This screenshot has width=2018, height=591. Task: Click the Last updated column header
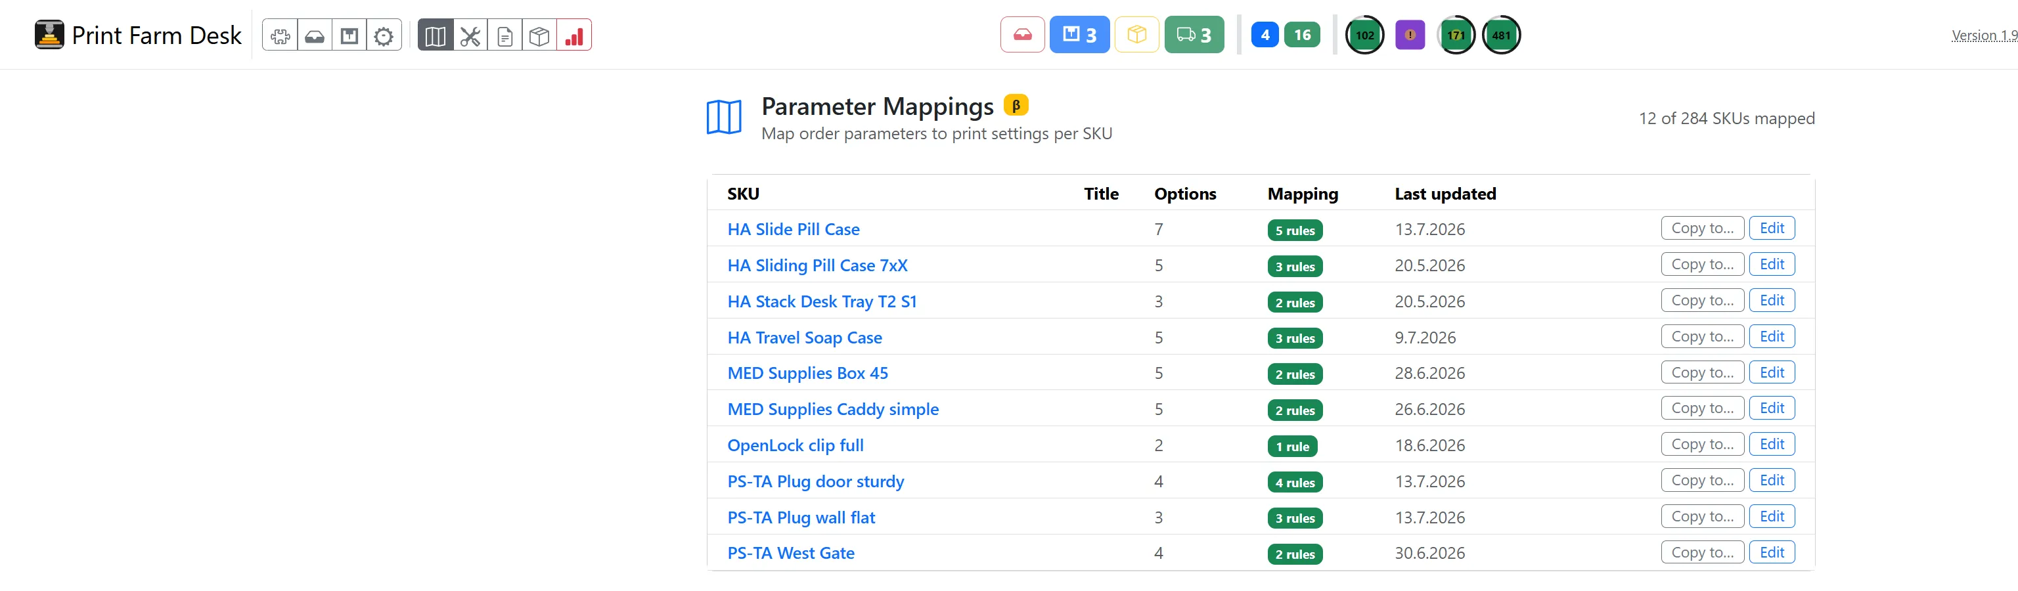click(x=1445, y=193)
